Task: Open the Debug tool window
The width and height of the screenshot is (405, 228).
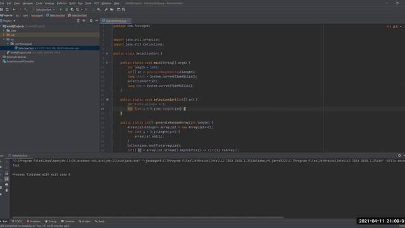Action: tap(51, 221)
